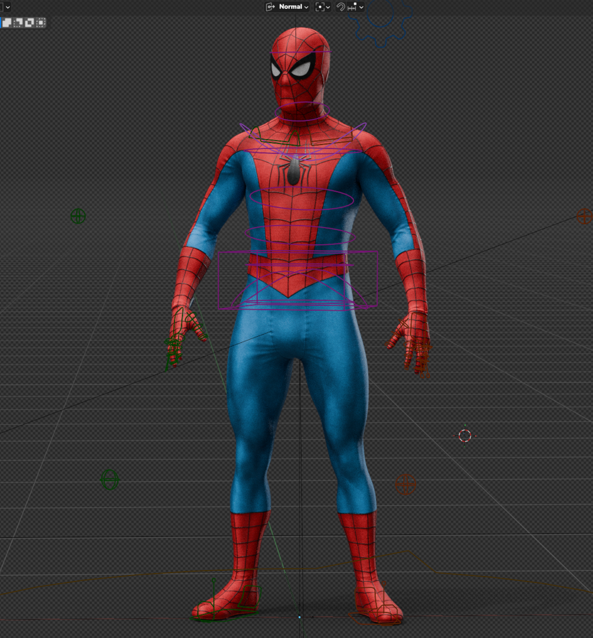Select the green shoulder control widget
Viewport: 593px width, 638px height.
click(275, 137)
